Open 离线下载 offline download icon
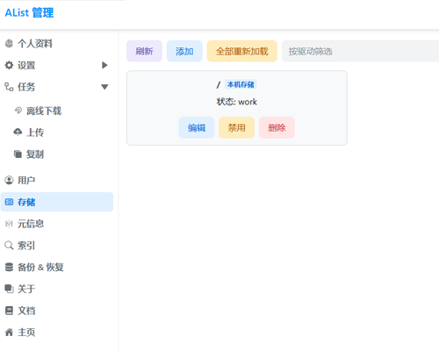 tap(18, 111)
